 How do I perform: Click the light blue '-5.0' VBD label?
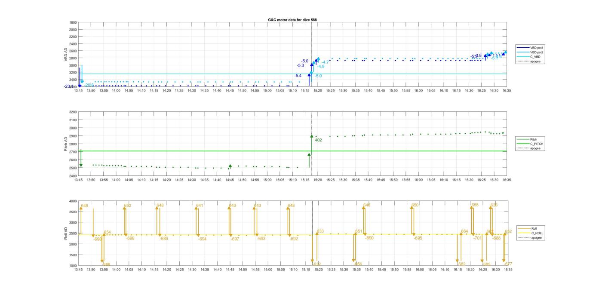point(318,76)
